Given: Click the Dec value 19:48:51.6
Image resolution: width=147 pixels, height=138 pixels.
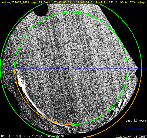Looking at the screenshot, I should [84, 2].
